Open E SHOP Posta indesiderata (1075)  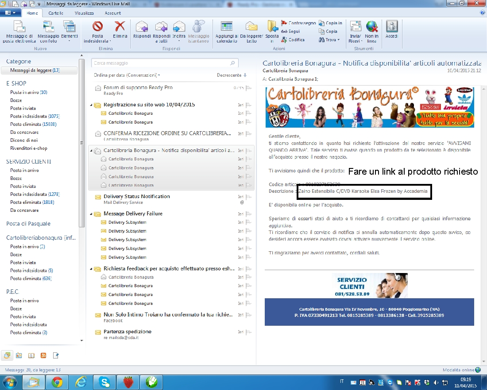point(35,116)
